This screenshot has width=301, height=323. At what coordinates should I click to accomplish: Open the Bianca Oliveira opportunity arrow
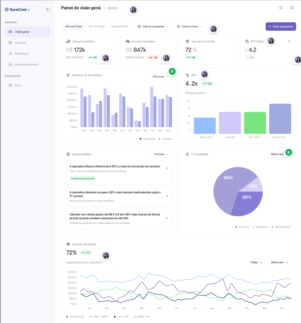click(167, 168)
